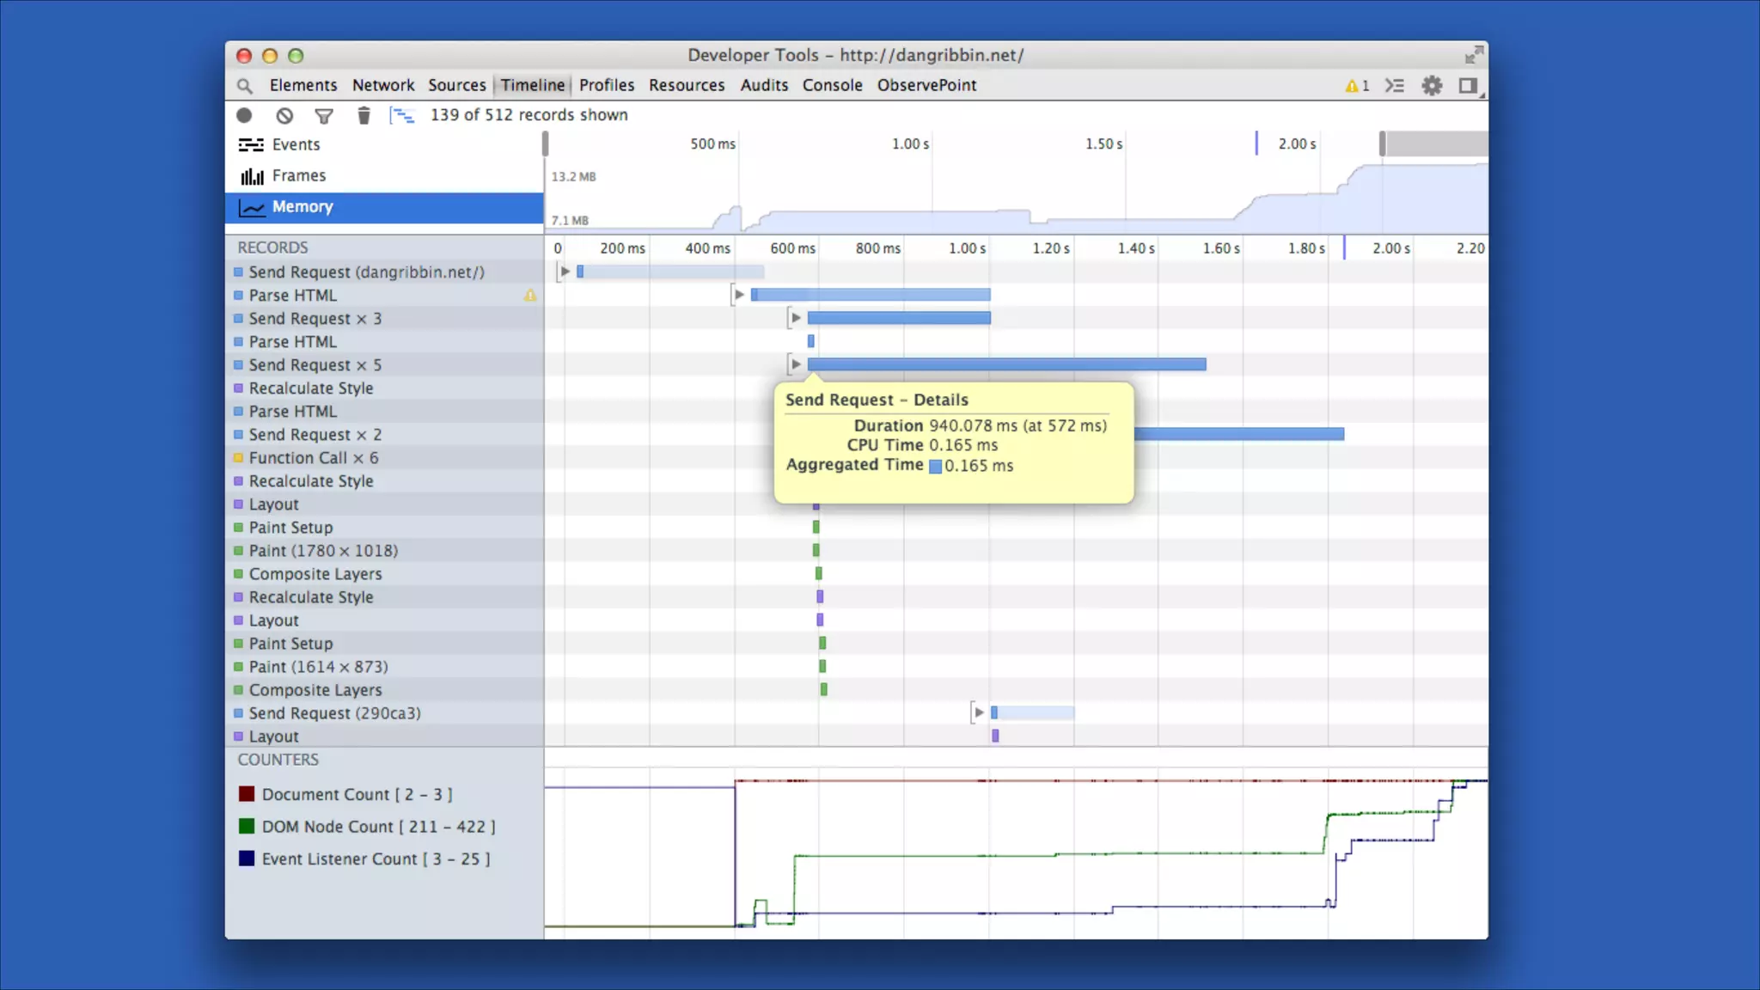Screen dimensions: 1760x990
Task: Show the console drawer icon
Action: [1395, 86]
